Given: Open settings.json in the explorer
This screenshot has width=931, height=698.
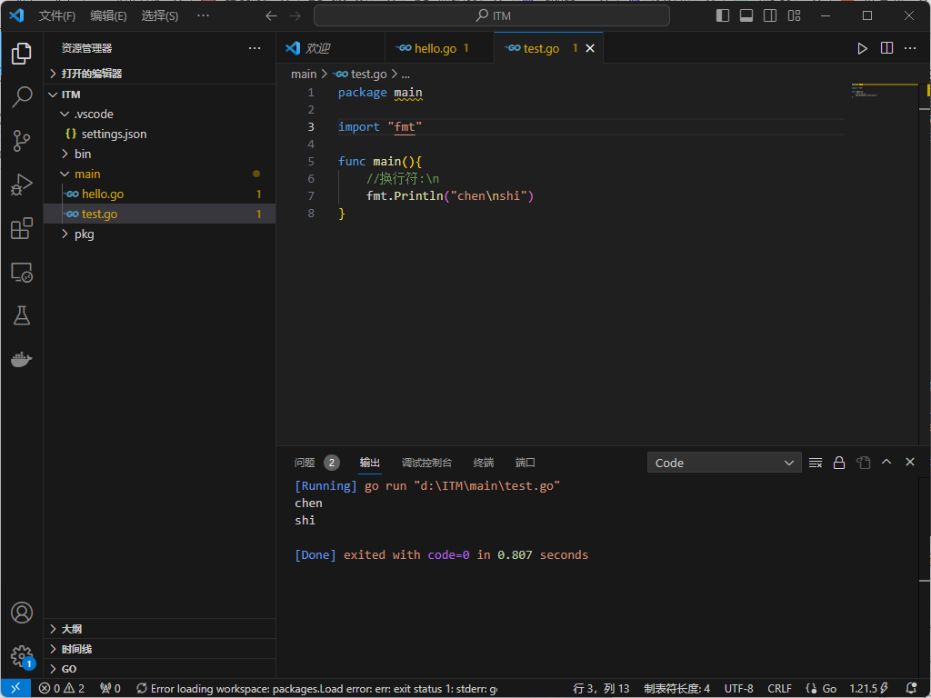Looking at the screenshot, I should (114, 134).
